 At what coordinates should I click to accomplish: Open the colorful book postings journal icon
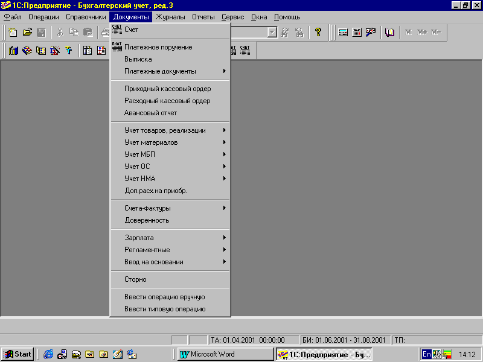27,51
